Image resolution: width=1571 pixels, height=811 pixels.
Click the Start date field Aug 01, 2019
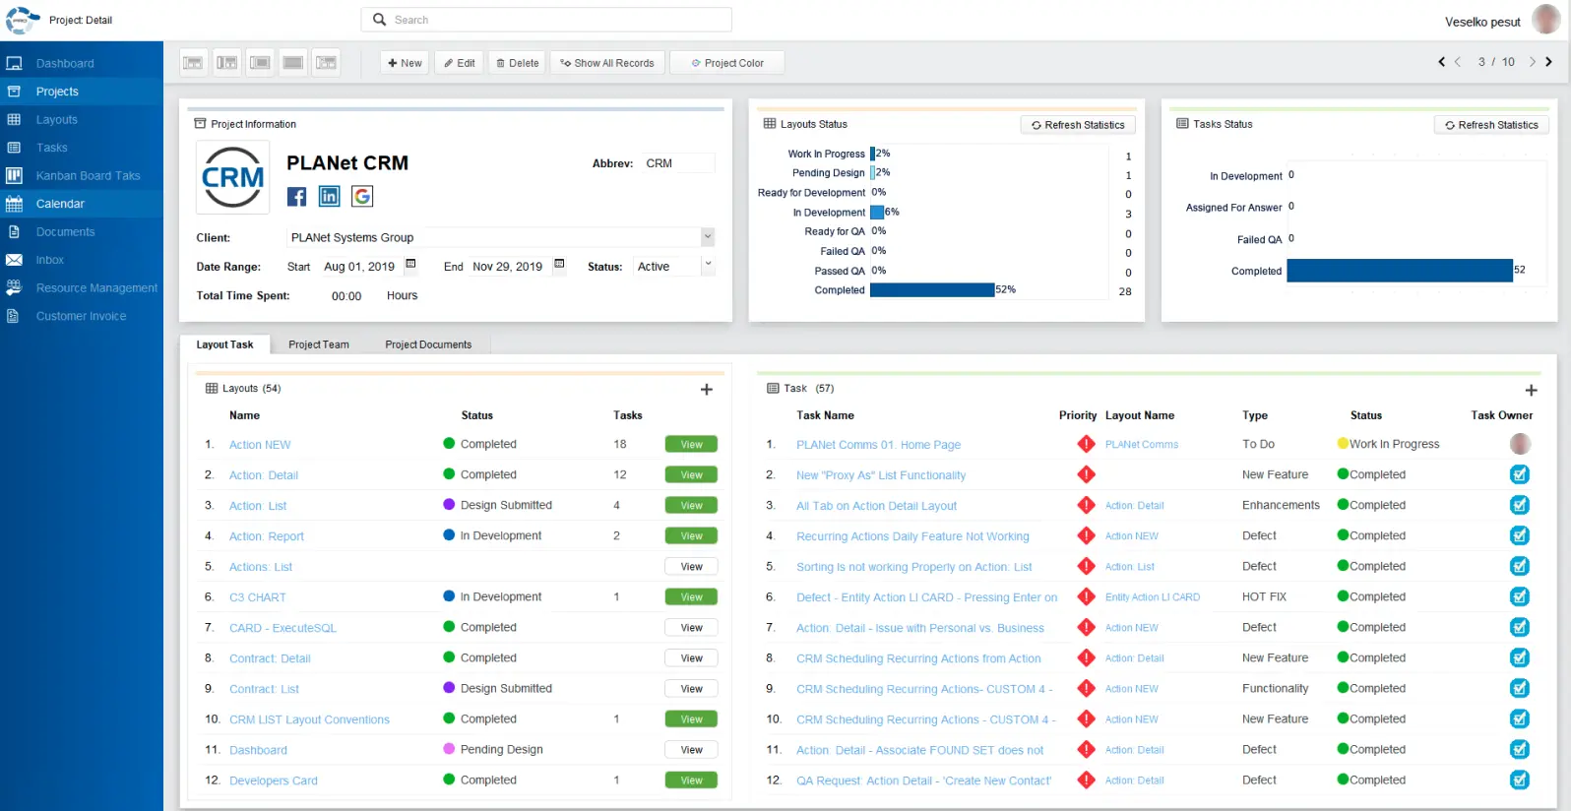coord(359,267)
